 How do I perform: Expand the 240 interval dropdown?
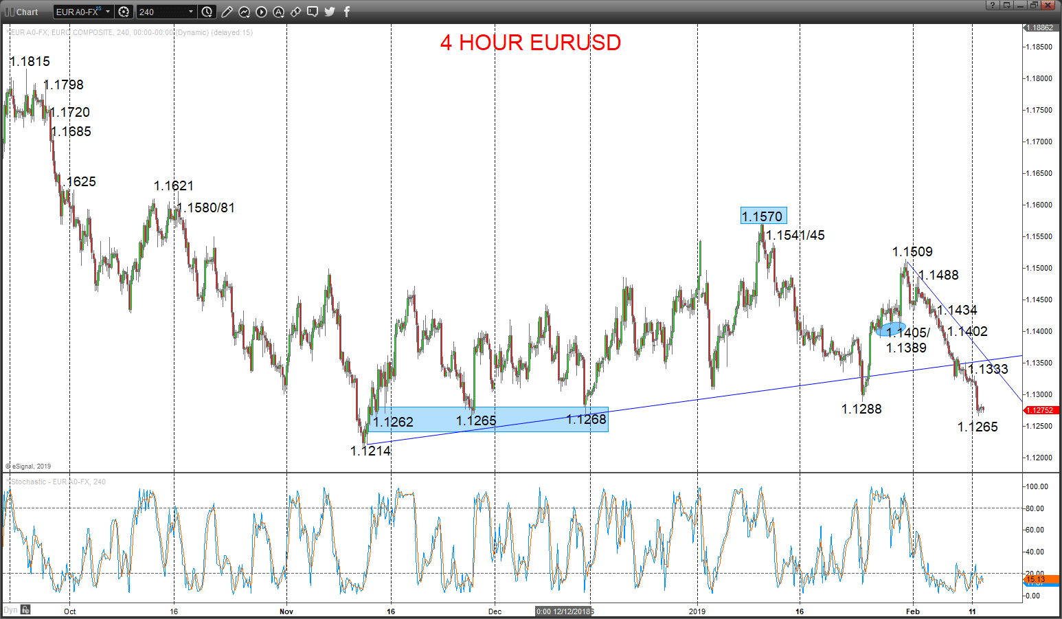click(191, 12)
